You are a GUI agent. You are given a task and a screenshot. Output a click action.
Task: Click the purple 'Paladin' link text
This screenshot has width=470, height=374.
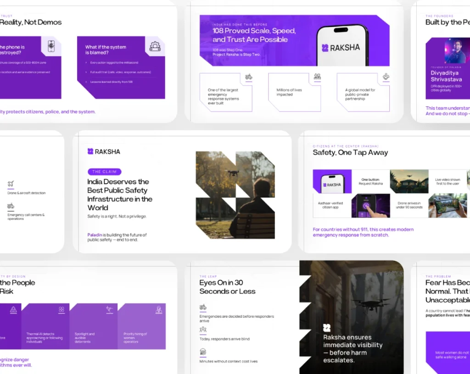coord(95,235)
